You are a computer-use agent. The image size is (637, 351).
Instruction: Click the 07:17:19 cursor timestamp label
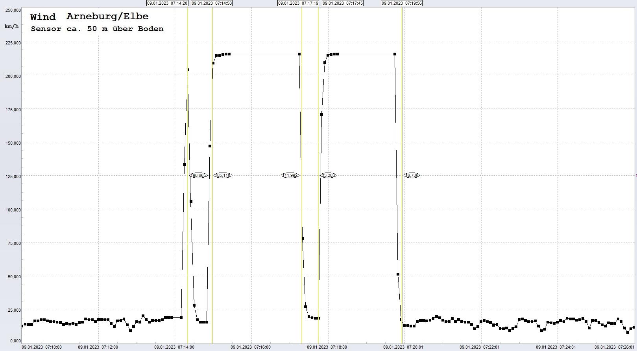tap(298, 3)
